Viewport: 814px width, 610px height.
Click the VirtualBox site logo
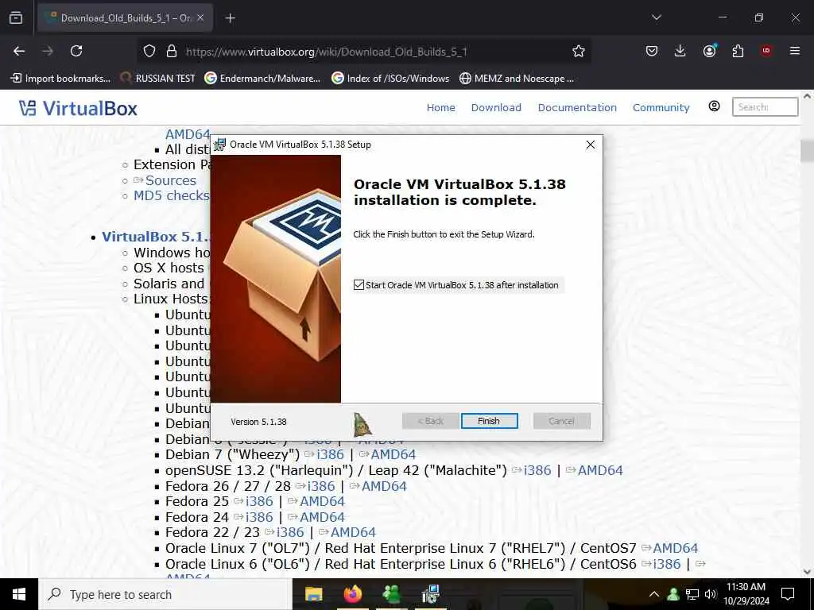(x=78, y=108)
